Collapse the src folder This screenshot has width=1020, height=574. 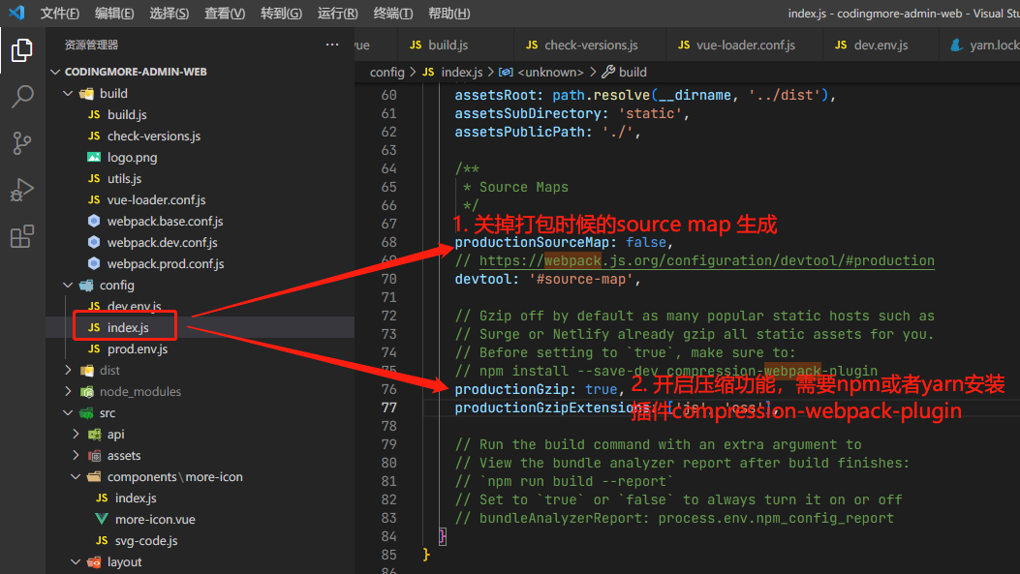coord(68,412)
